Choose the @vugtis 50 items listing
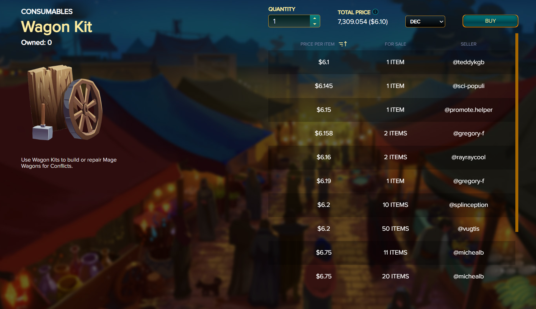This screenshot has width=536, height=309. coord(392,229)
